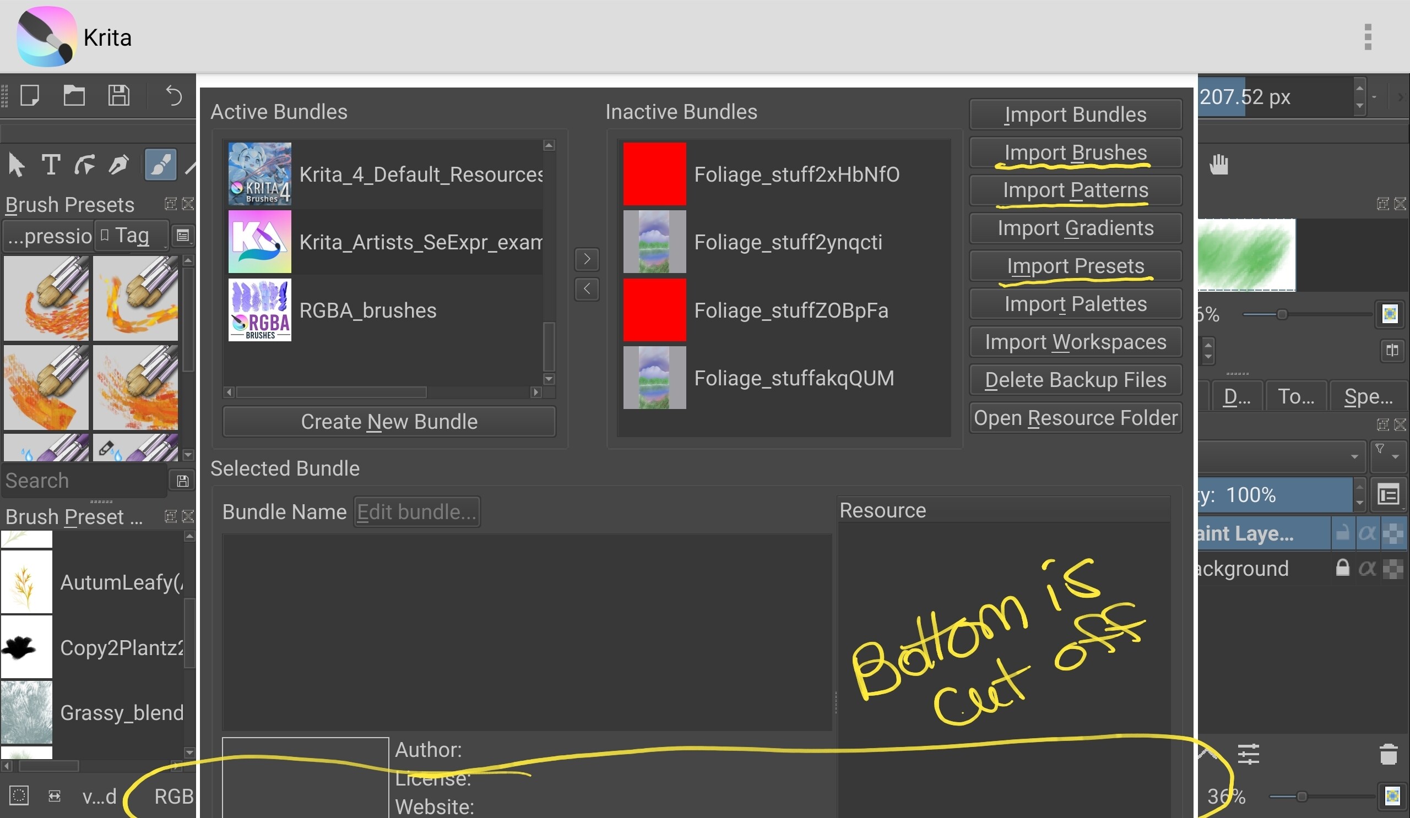Click the Open file folder icon

(74, 96)
